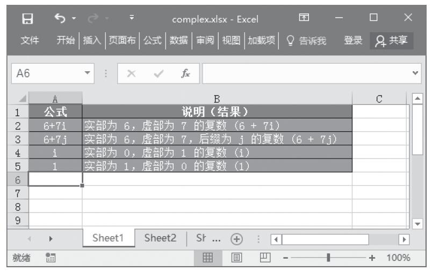The image size is (432, 271).
Task: Open Customize Quick Access Toolbar dropdown
Action: coord(132,19)
